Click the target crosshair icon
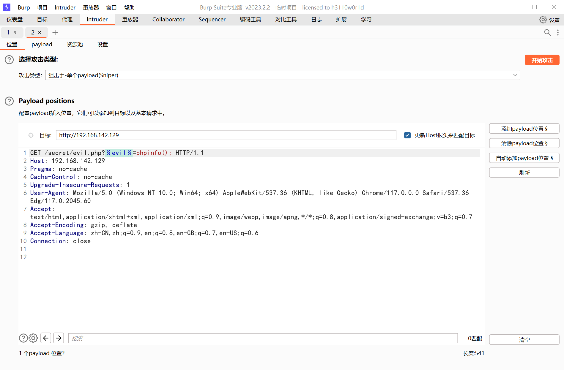Screen dimensions: 564x370 31,135
